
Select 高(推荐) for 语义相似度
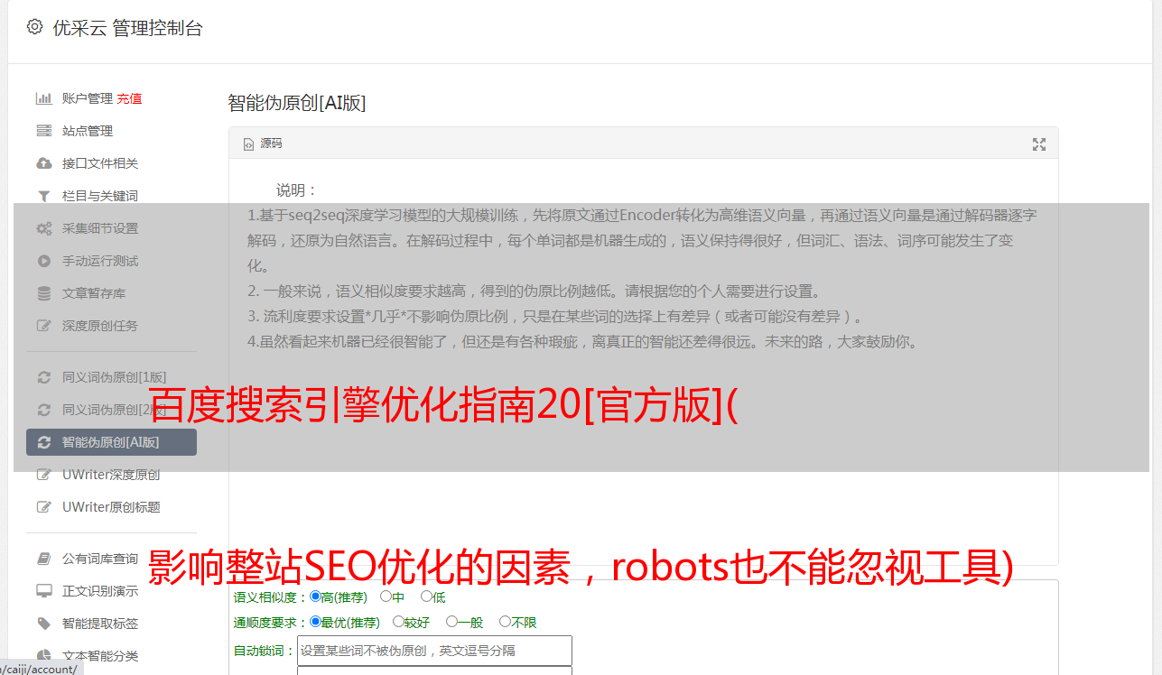coord(315,596)
